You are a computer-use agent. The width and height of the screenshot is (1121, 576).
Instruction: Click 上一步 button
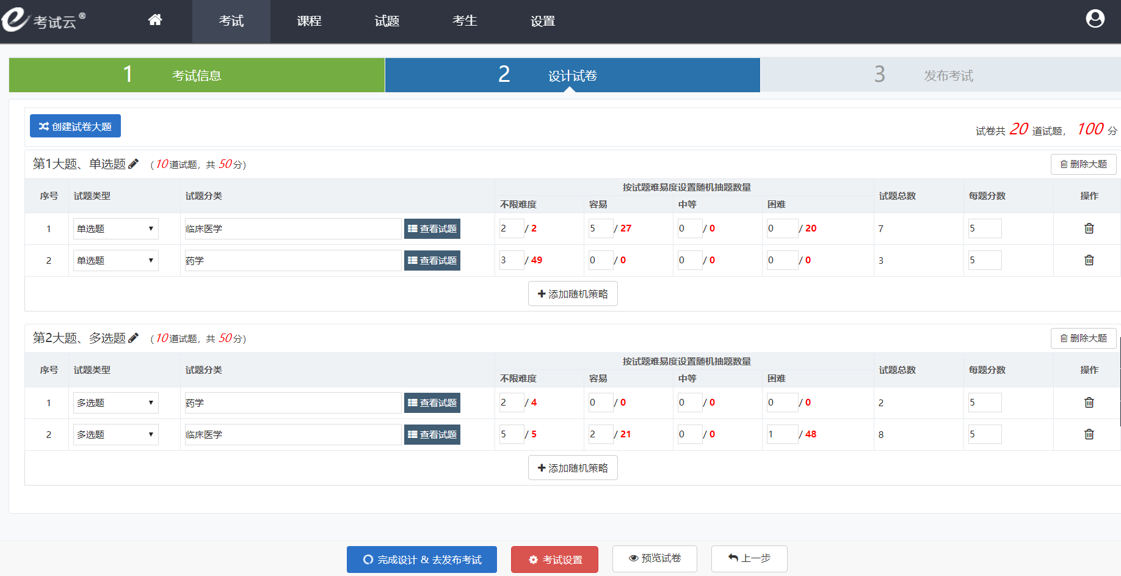749,558
